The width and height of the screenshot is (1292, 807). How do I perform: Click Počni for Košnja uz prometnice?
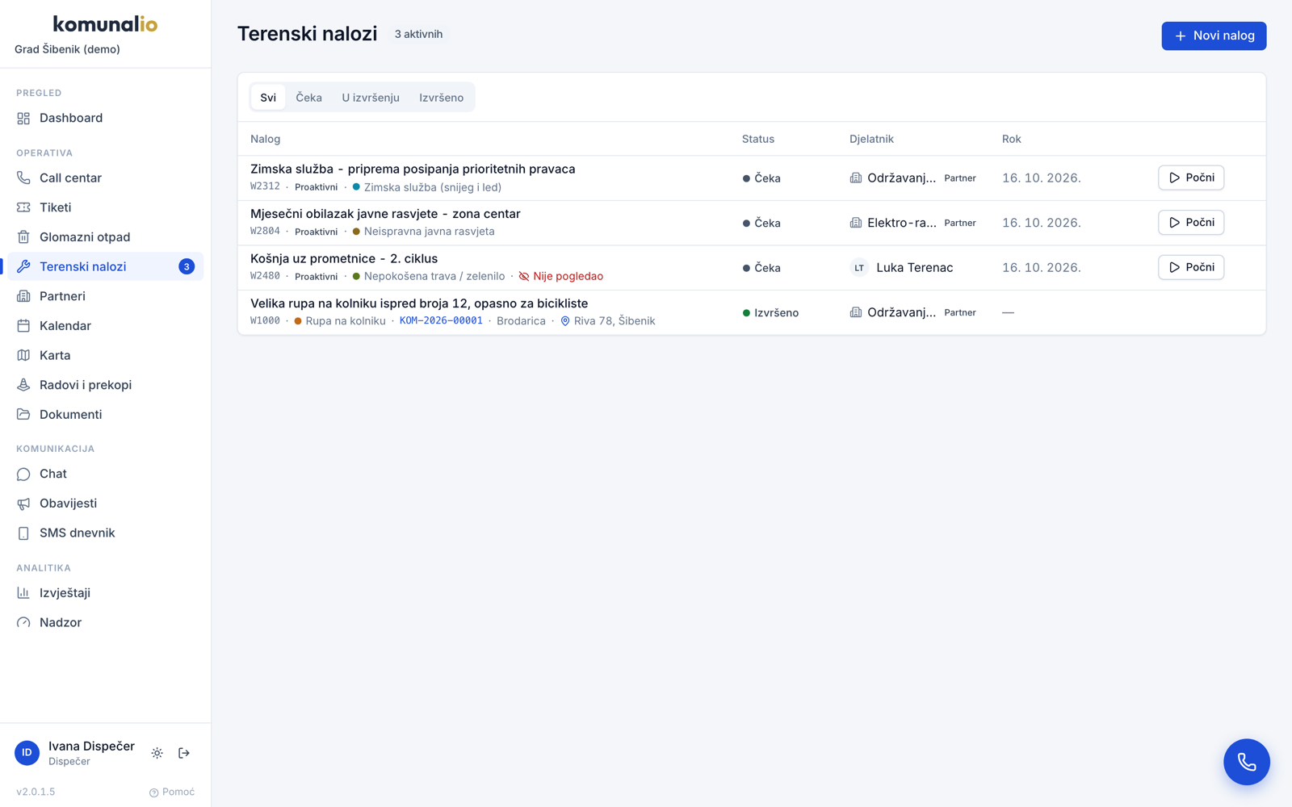click(1191, 267)
